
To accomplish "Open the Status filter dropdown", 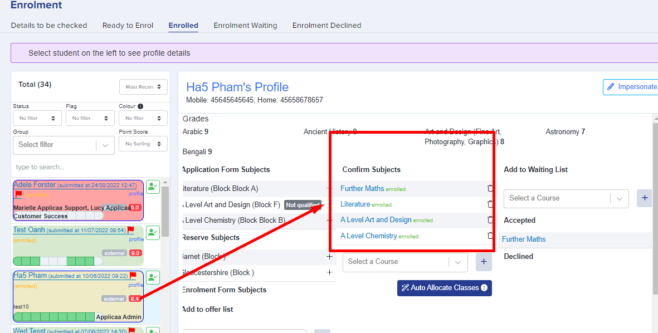I will pos(37,118).
